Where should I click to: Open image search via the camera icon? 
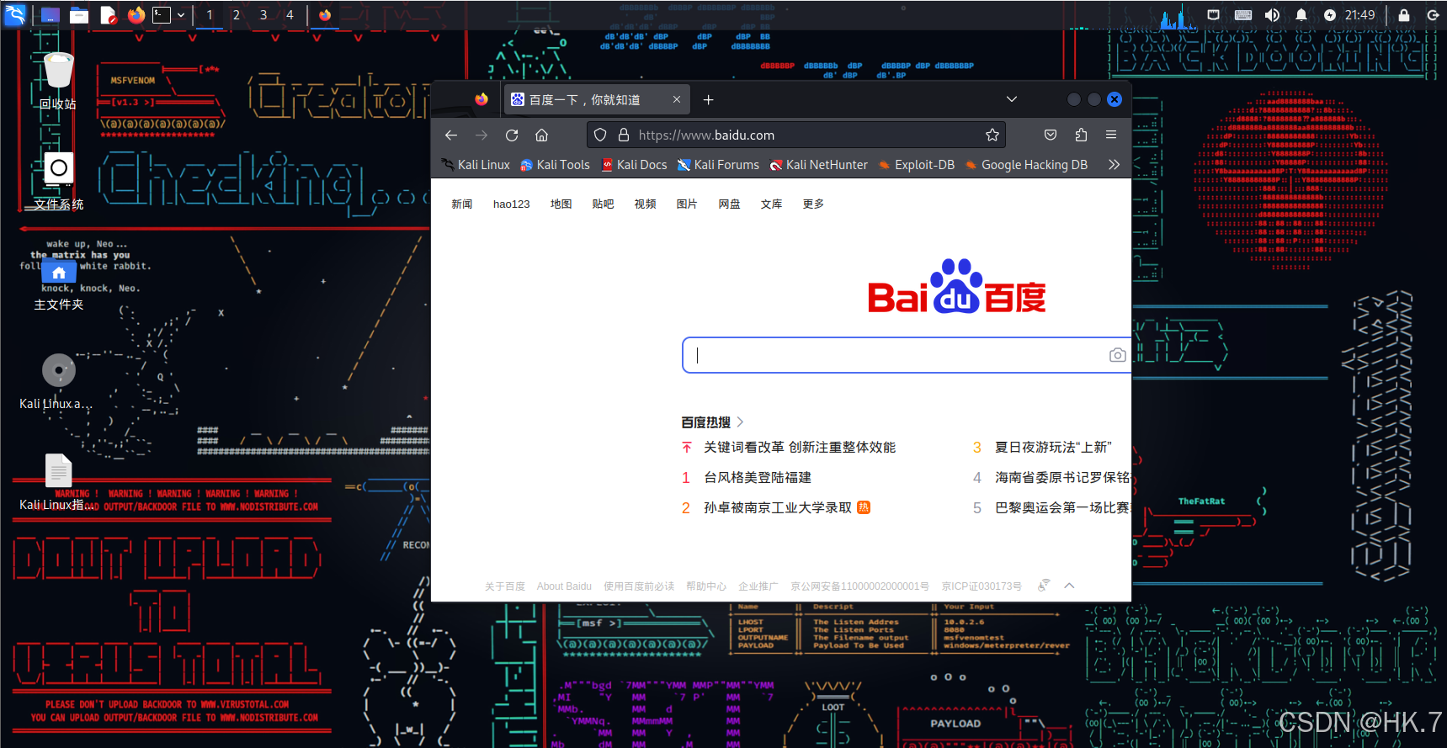[x=1117, y=355]
